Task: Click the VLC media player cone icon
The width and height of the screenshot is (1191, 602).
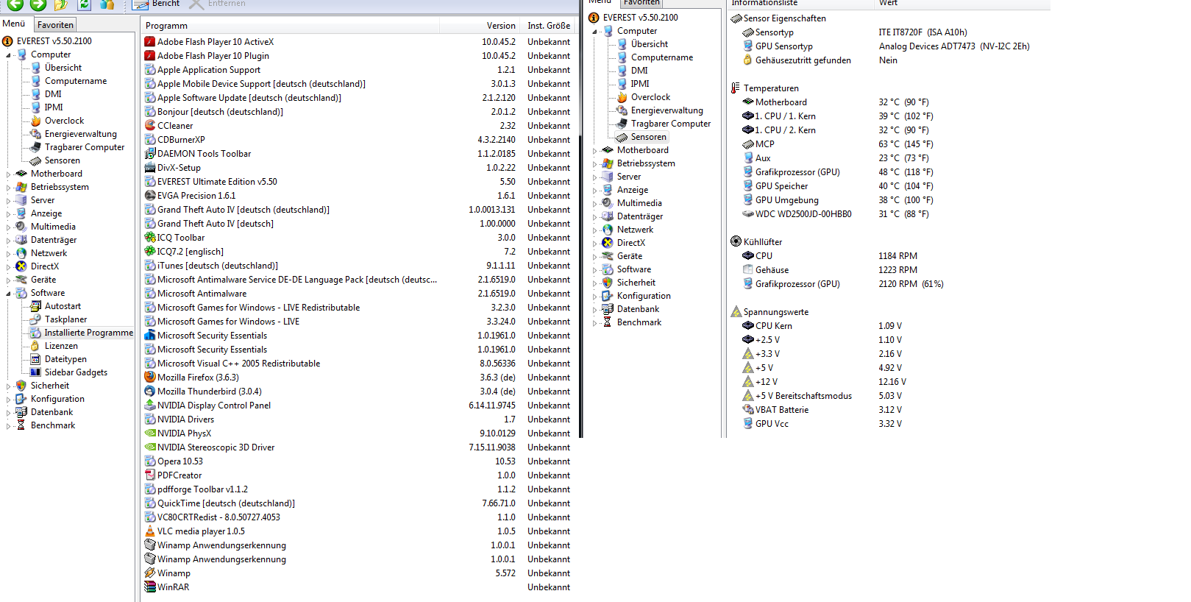Action: click(x=150, y=531)
